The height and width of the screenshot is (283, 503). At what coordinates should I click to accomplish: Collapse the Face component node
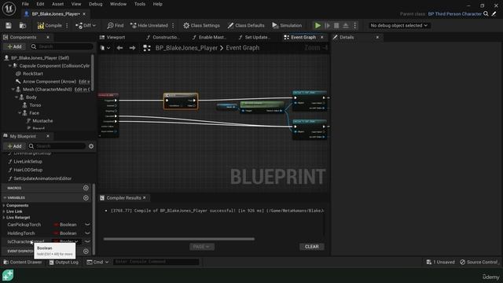(20, 112)
